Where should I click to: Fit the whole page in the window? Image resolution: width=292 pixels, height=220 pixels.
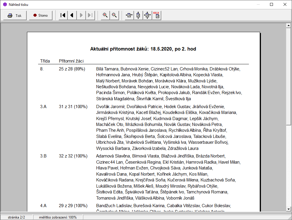[147, 15]
